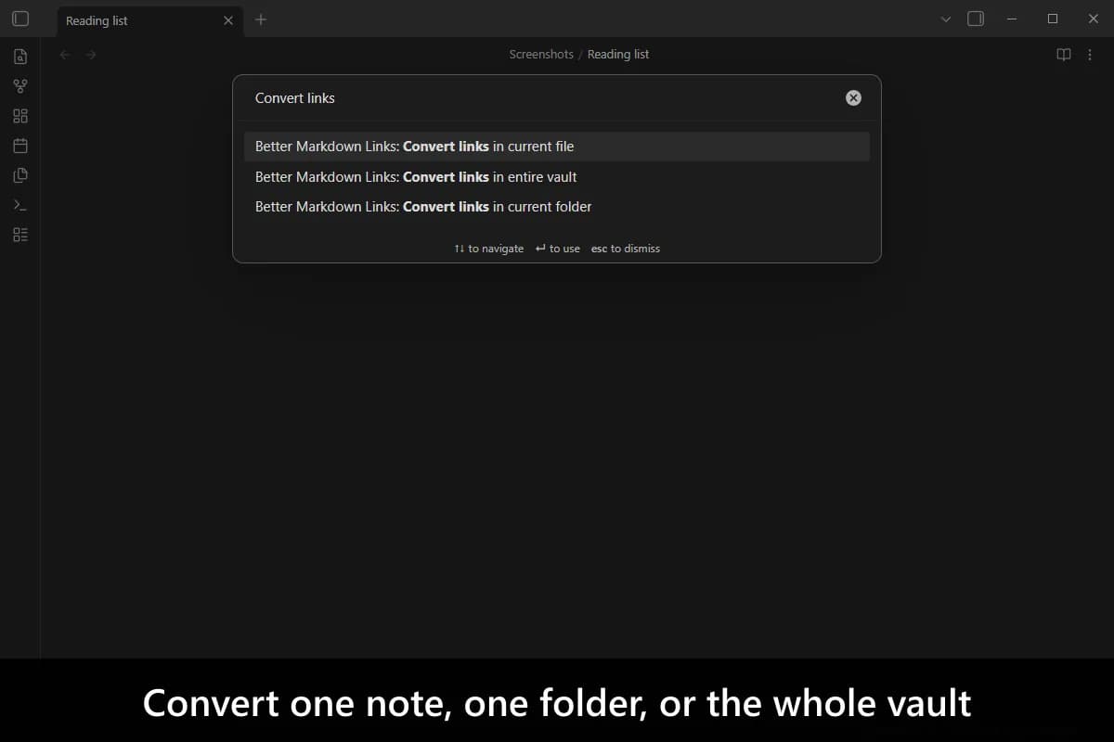Open more options three-dot menu

[1090, 55]
